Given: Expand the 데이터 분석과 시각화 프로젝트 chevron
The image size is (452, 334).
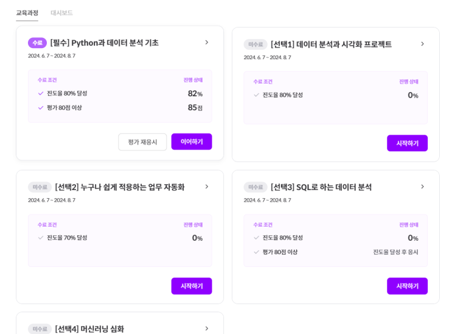Looking at the screenshot, I should [422, 44].
